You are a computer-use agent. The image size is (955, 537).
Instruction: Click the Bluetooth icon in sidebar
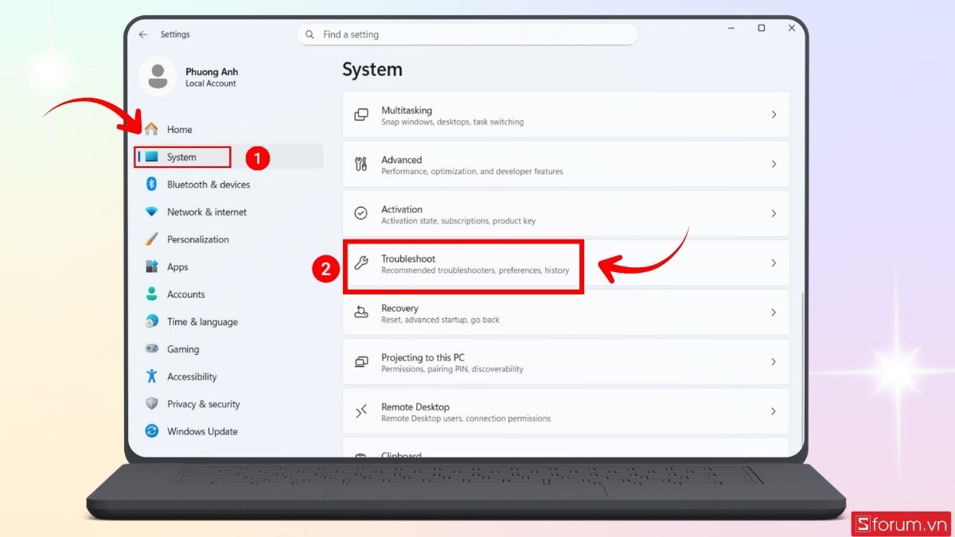click(x=151, y=184)
